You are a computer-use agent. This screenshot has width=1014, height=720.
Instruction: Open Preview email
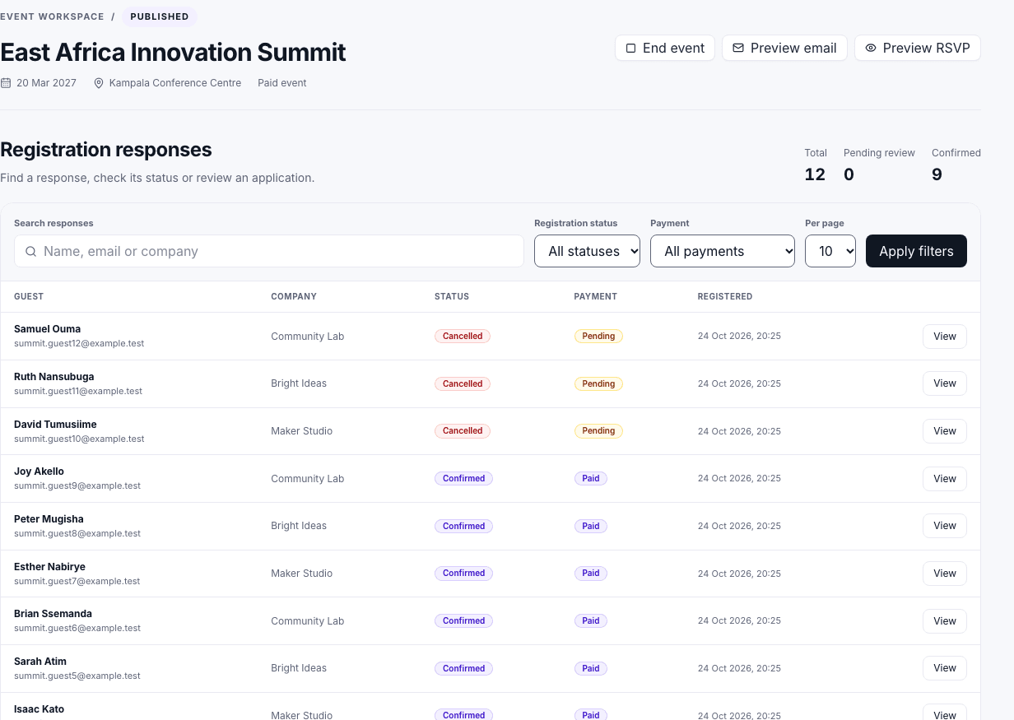[x=784, y=48]
